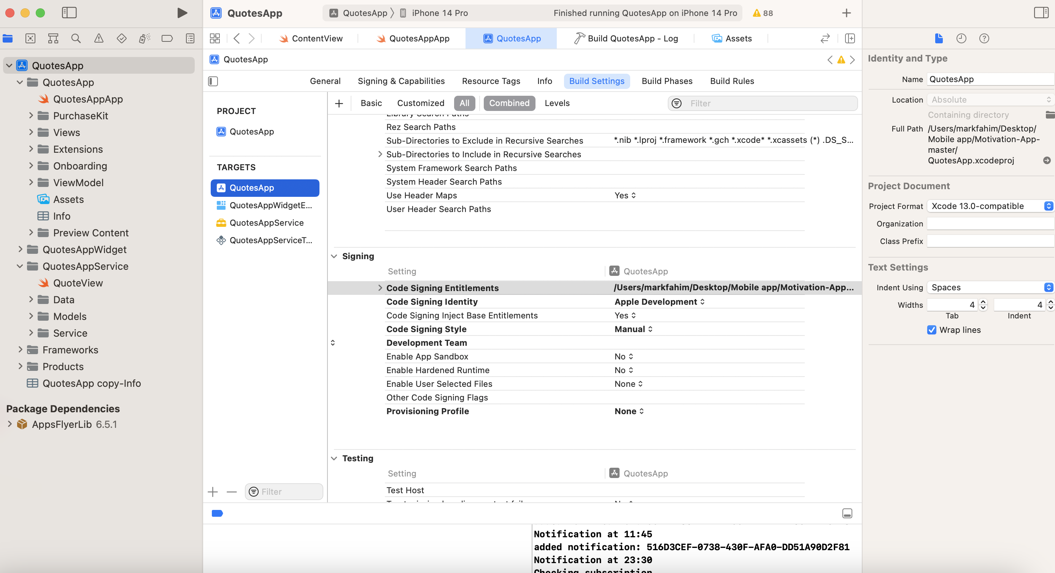Viewport: 1055px width, 573px height.
Task: Click the blue breakpoint tag in debug bar
Action: point(217,513)
